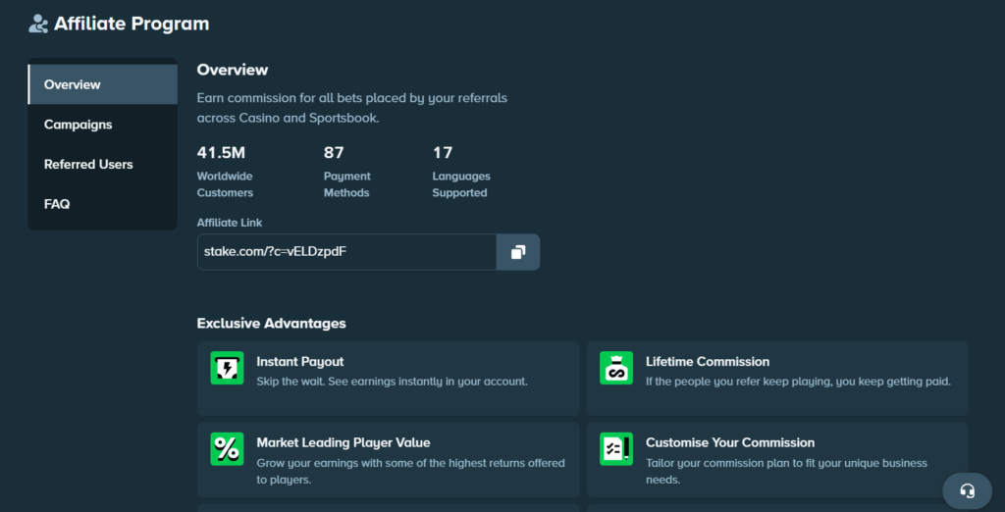Click the Lifetime Commission card title
This screenshot has height=512, width=1005.
(708, 361)
